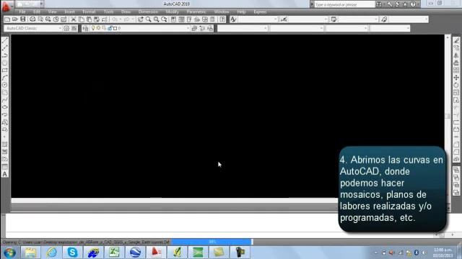The height and width of the screenshot is (259, 462).
Task: Click the Text Style icon
Action: coord(233,19)
